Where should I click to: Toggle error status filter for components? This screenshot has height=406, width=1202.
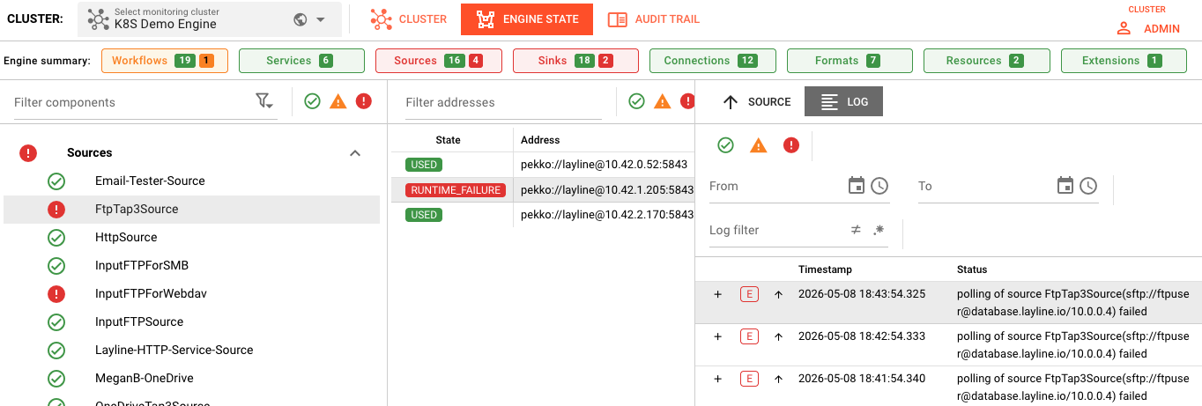point(363,101)
